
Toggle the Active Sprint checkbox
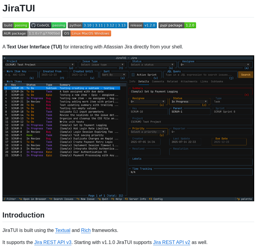(x=133, y=75)
